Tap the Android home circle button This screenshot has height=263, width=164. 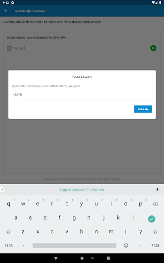tap(82, 258)
